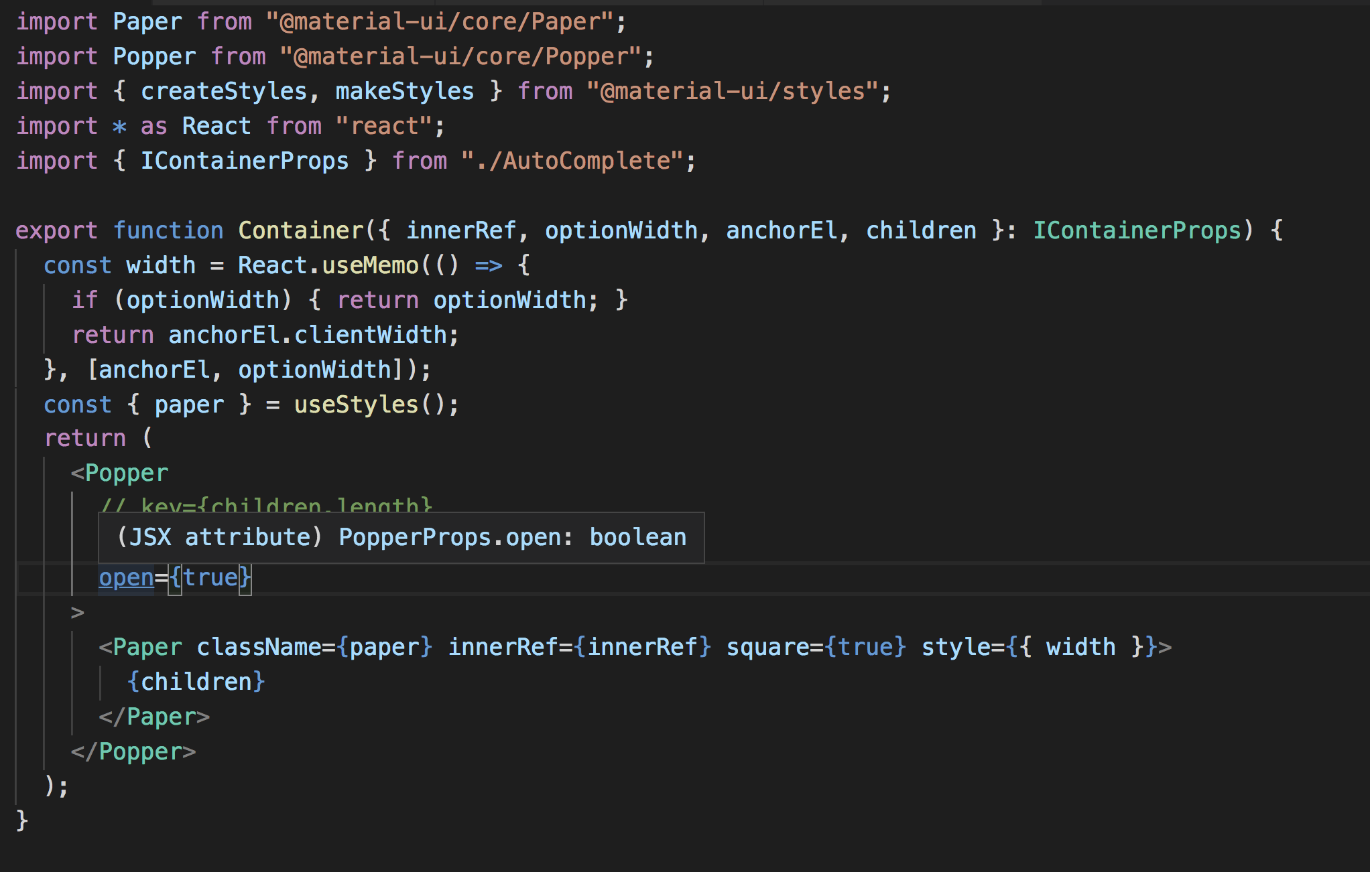1370x872 pixels.
Task: Click the underlined open attribute
Action: click(126, 577)
